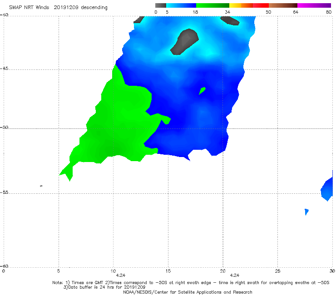The image size is (336, 295).
Task: Click the latitude label "-50" on the left axis
Action: 4,128
